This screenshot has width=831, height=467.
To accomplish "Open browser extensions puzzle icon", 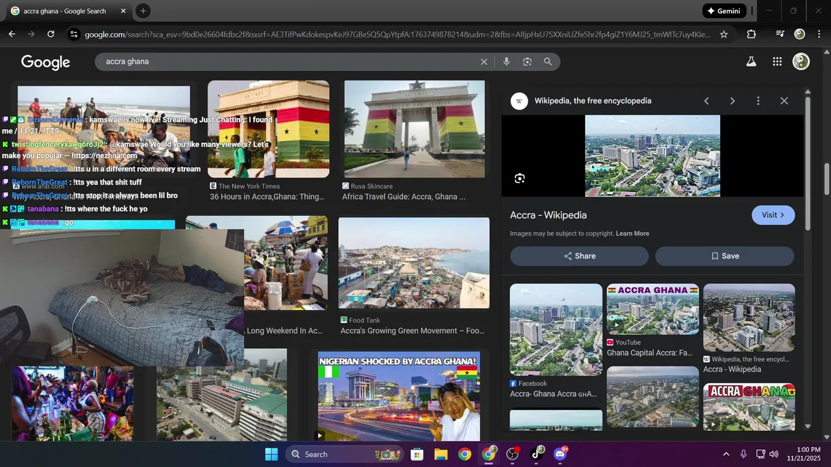I will pyautogui.click(x=751, y=34).
